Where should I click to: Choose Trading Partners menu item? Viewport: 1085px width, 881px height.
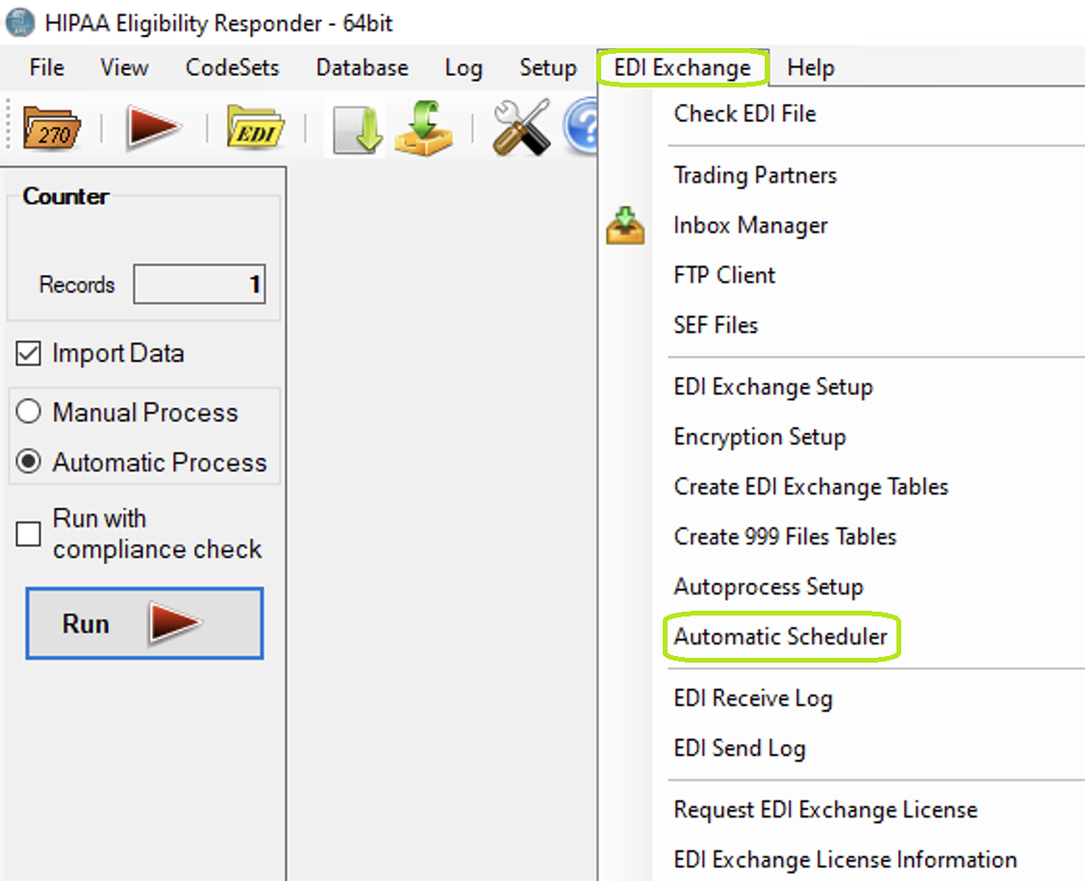point(756,175)
